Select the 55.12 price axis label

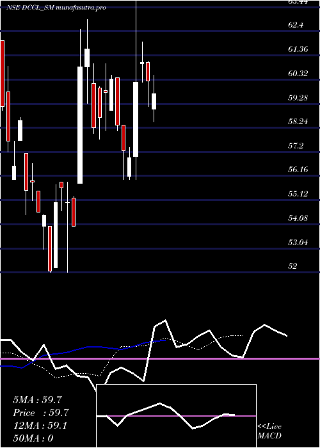[298, 194]
